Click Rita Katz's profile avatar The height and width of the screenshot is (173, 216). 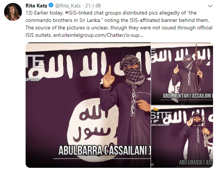tap(13, 12)
